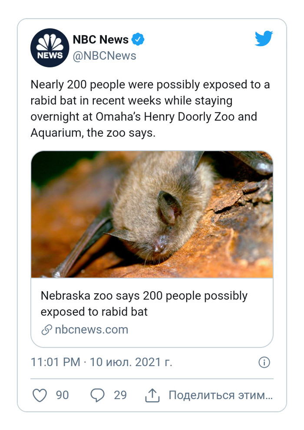Follow the nbcnews.com domain link
Screen dimensions: 304x430
pyautogui.click(x=91, y=329)
